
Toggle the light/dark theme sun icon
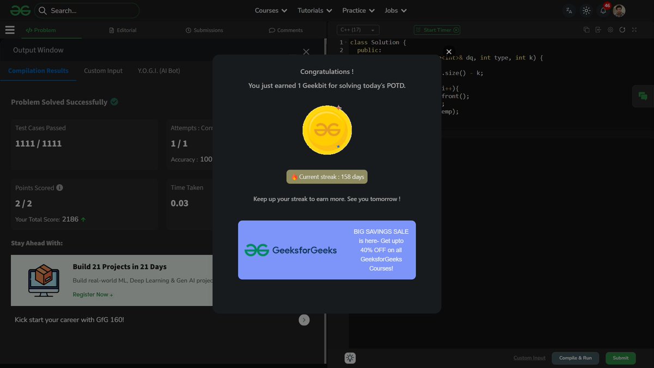586,10
